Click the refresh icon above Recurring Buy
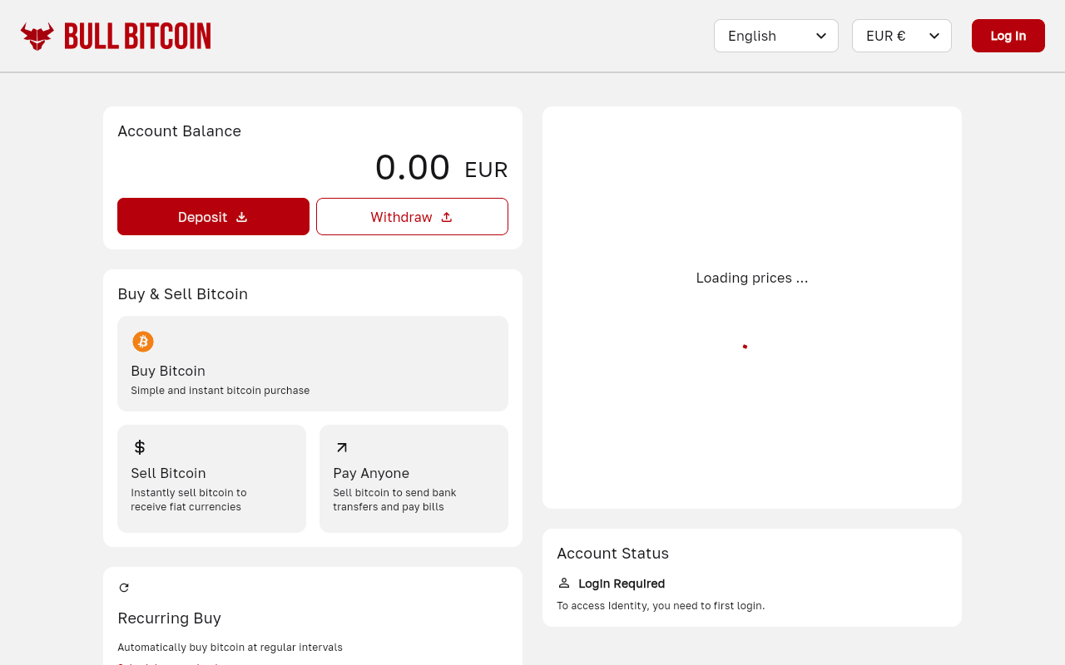This screenshot has height=665, width=1065. pyautogui.click(x=122, y=587)
